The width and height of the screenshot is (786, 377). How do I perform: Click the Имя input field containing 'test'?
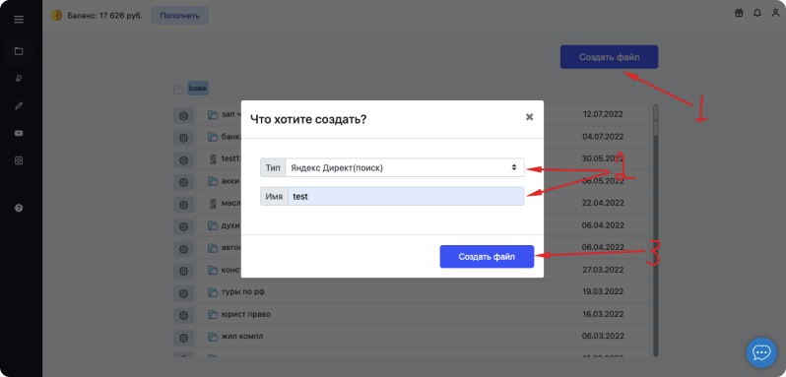point(406,196)
